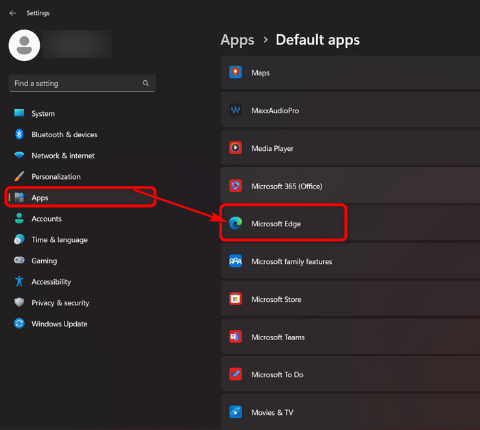Click the Default apps heading
This screenshot has width=480, height=430.
[317, 40]
